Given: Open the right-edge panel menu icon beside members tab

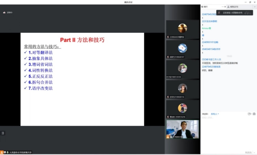Looking at the screenshot, I should click(255, 7).
